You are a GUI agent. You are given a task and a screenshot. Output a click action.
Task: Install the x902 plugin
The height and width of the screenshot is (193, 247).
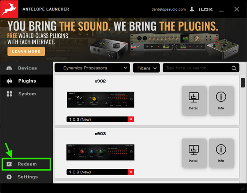click(x=194, y=101)
